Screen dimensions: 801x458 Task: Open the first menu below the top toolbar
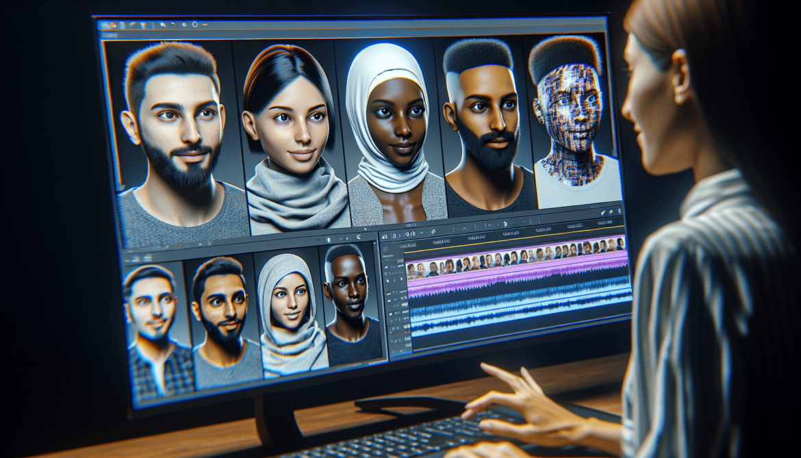110,36
